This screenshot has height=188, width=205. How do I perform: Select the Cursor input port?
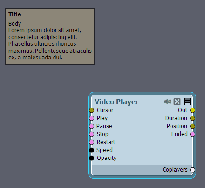point(92,110)
